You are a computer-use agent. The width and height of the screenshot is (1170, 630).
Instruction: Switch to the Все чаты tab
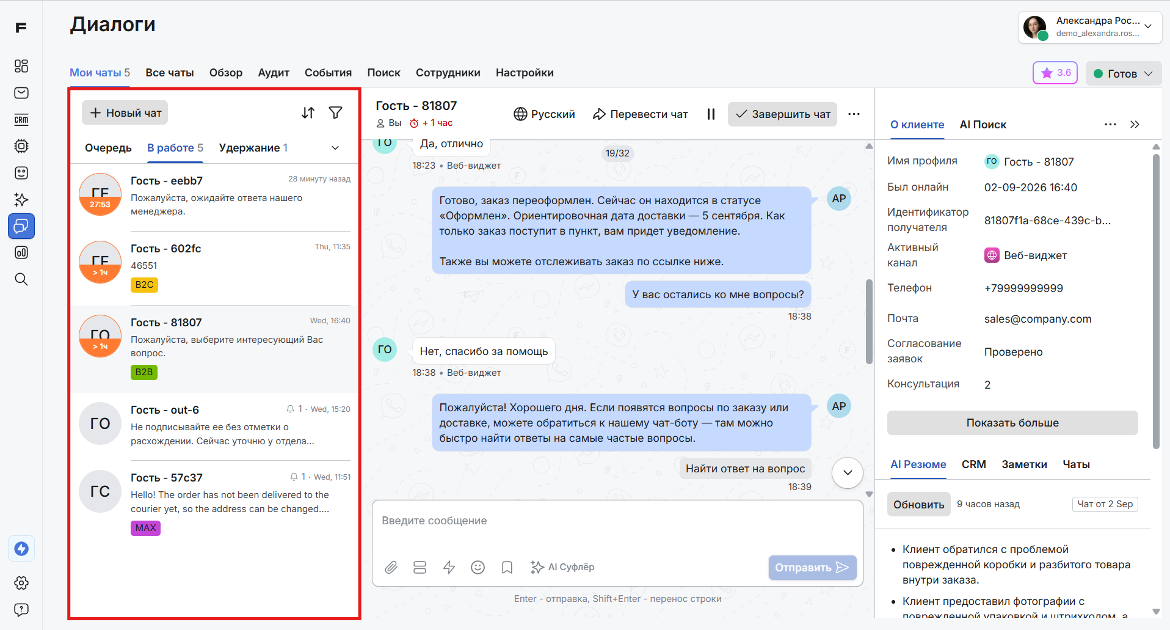170,73
